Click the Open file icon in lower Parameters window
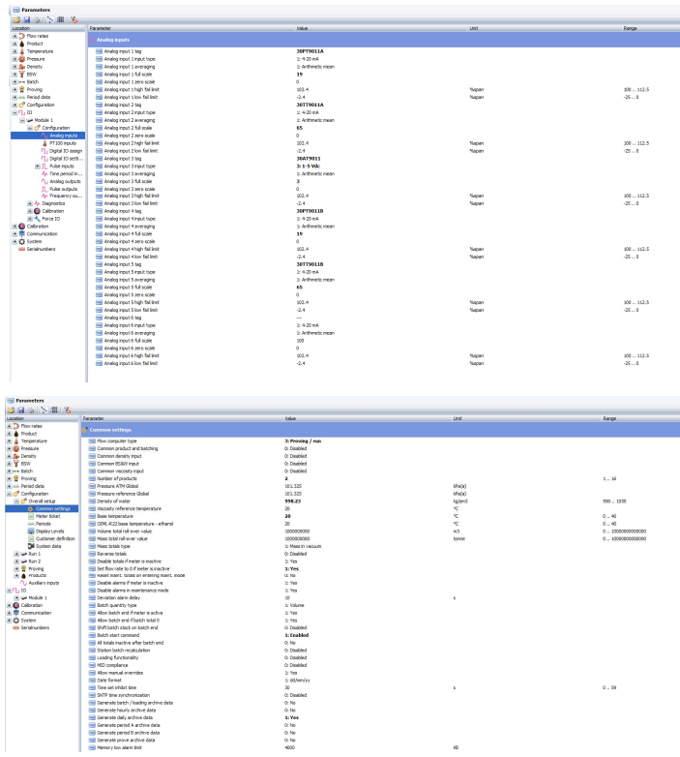 click(11, 410)
